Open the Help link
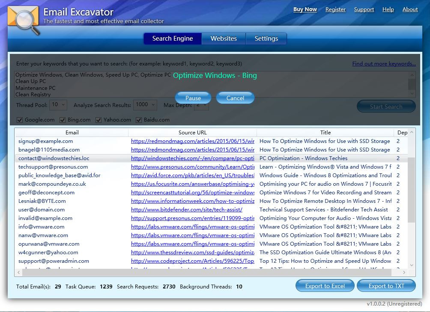Image resolution: width=430 pixels, height=312 pixels. coord(388,9)
